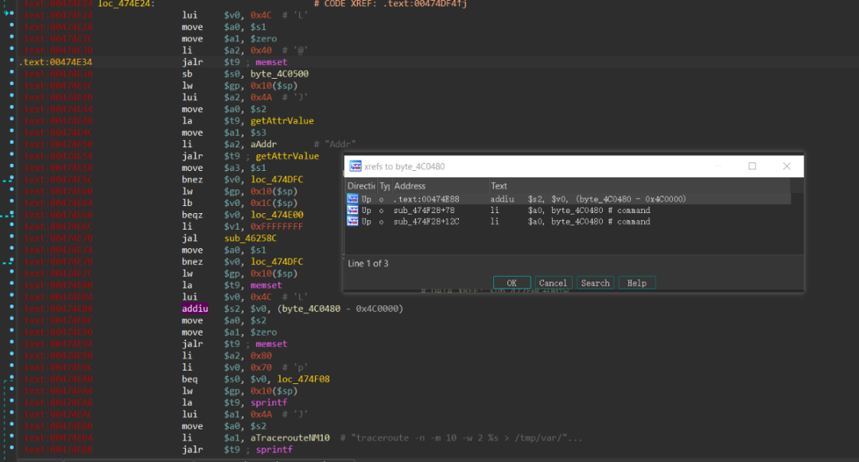Jump to loc_474F08 branch target
This screenshot has height=462, width=859.
point(304,379)
